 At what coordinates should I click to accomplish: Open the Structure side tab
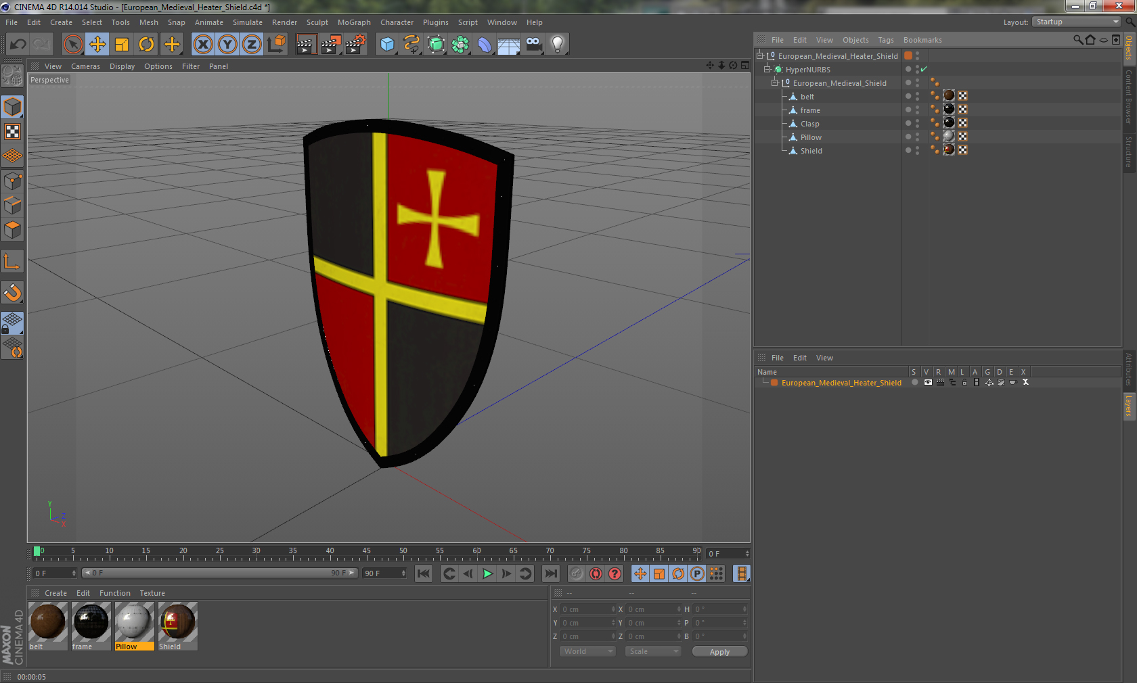[1129, 151]
